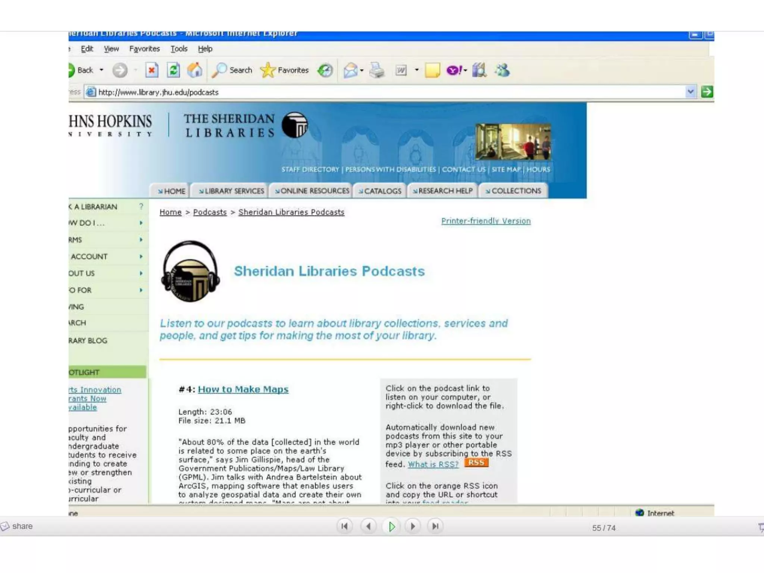Viewport: 764px width, 573px height.
Task: Click the orange RSS feed icon
Action: click(x=476, y=463)
